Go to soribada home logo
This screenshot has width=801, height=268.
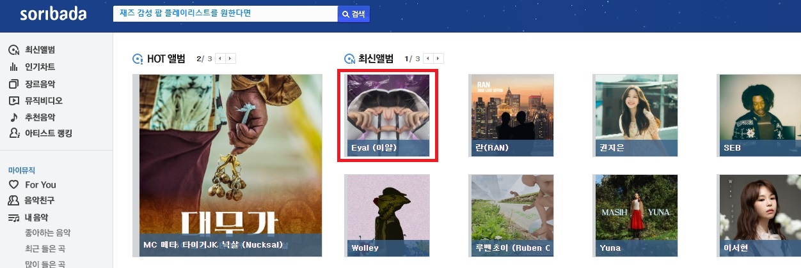click(x=53, y=14)
